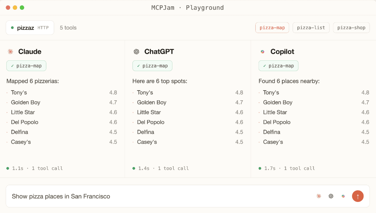This screenshot has width=376, height=213.
Task: Click the Copilot icon in the prompt bar
Action: pyautogui.click(x=343, y=196)
